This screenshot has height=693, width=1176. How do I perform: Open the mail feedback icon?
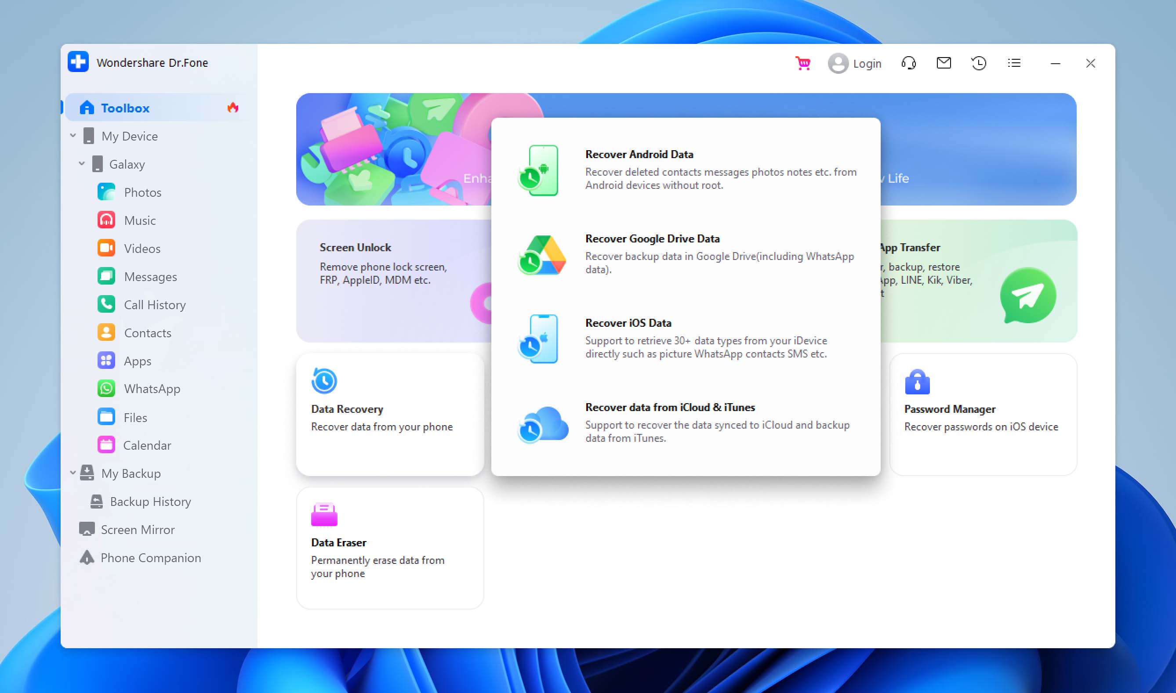(x=944, y=62)
